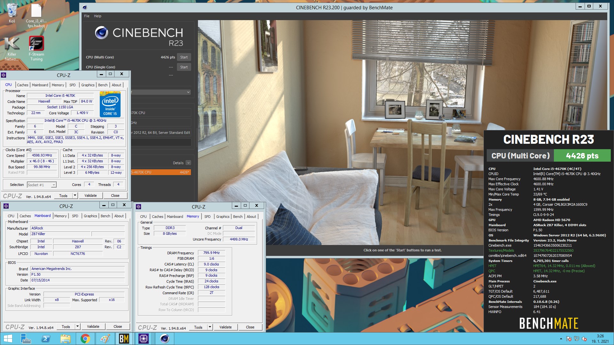Open File Explorer from taskbar

click(x=65, y=339)
